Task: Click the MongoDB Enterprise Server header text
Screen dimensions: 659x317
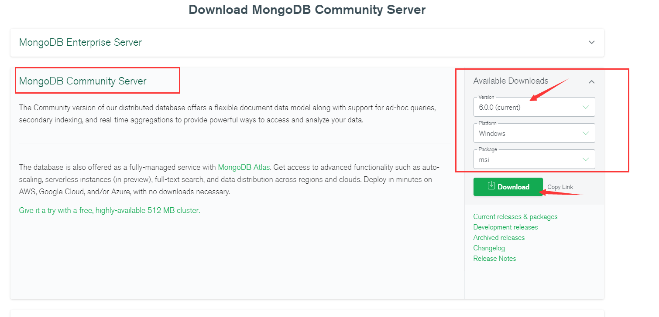Action: click(x=80, y=42)
